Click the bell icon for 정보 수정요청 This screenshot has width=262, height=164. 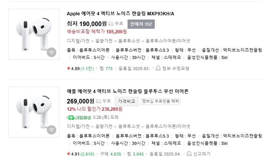(157, 69)
